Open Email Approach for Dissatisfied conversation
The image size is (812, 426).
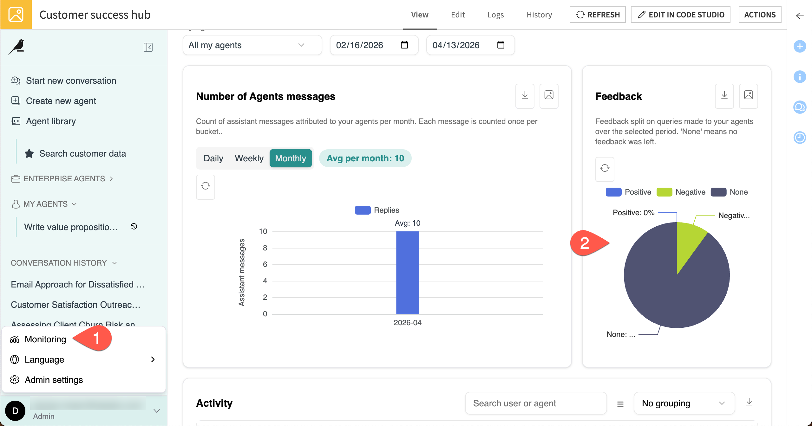click(x=78, y=285)
